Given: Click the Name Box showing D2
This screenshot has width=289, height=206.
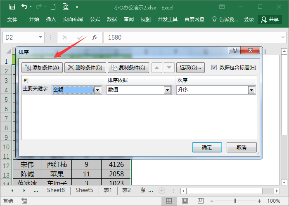Looking at the screenshot, I should [20, 37].
